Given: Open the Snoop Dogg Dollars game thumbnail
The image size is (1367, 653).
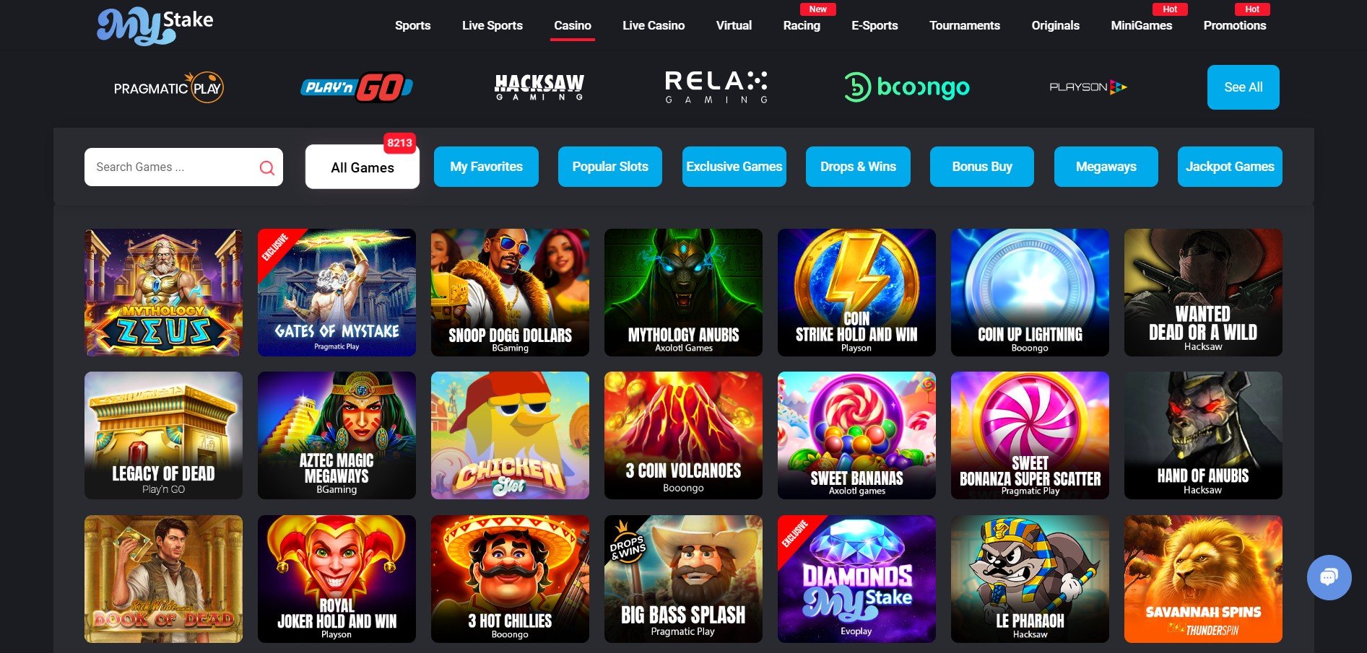Looking at the screenshot, I should pos(510,292).
